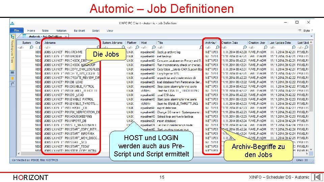
Task: Click vertical scrollbar up arrow
Action: 311,42
